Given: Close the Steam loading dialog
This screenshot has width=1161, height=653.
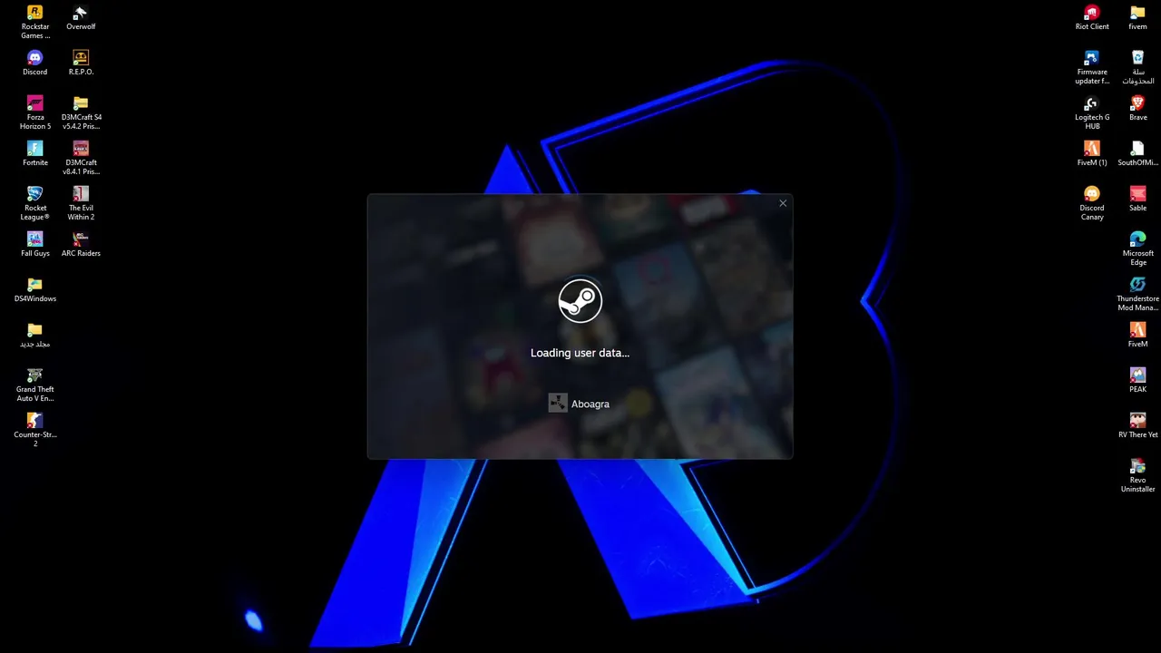Looking at the screenshot, I should pyautogui.click(x=783, y=203).
